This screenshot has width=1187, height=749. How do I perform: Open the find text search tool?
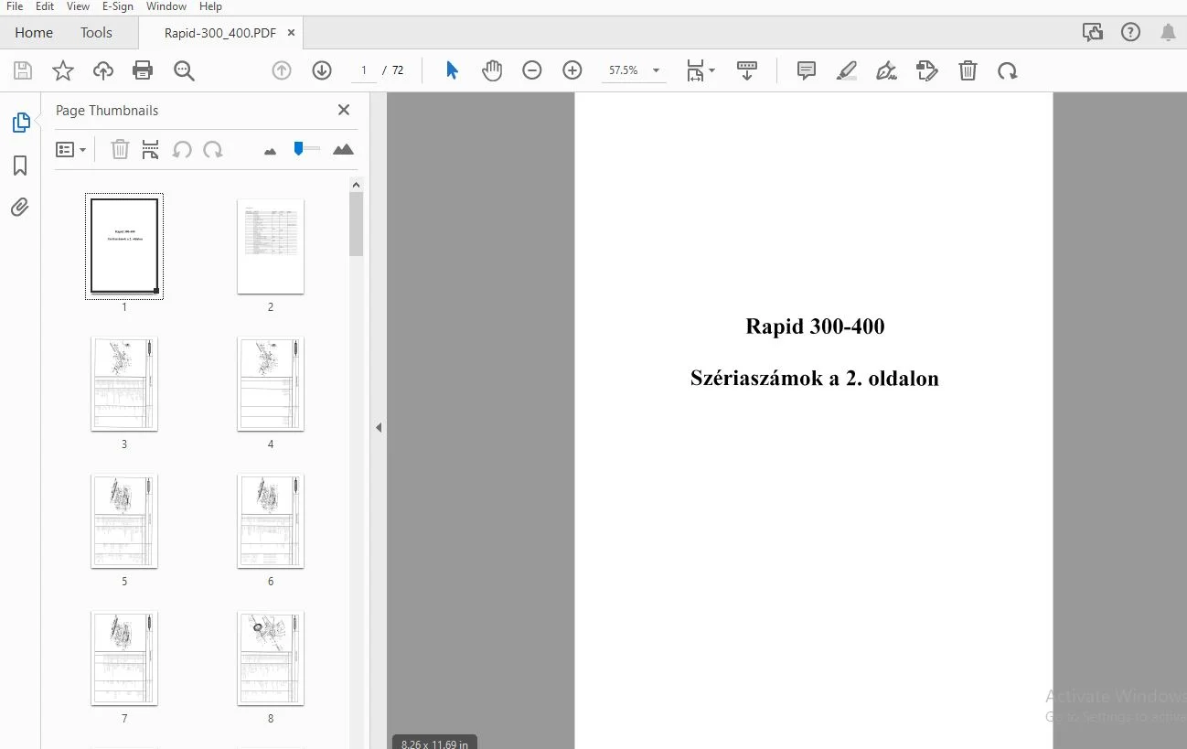pyautogui.click(x=184, y=70)
